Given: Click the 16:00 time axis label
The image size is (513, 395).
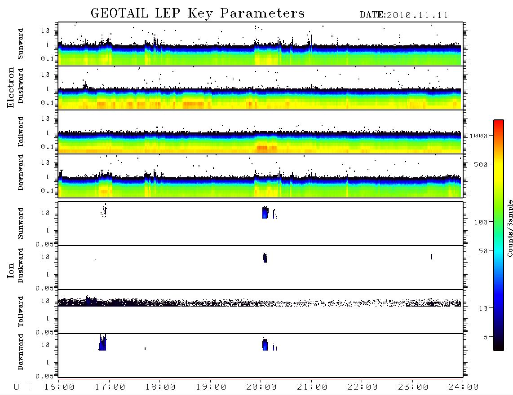Looking at the screenshot, I should [59, 387].
